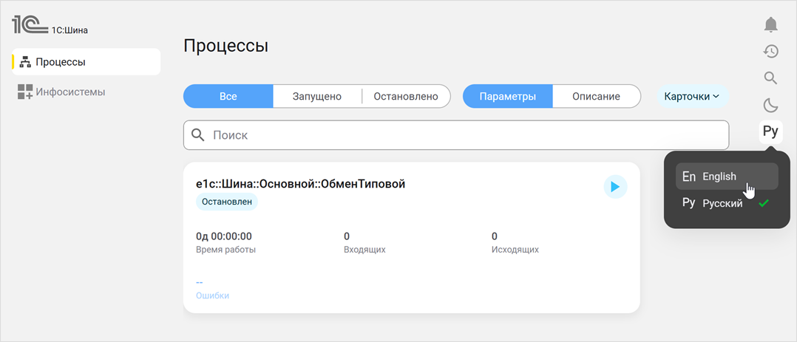
Task: Filter processes by Запущено
Action: tap(316, 97)
